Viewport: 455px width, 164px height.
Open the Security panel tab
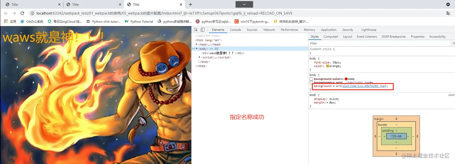[x=348, y=30]
